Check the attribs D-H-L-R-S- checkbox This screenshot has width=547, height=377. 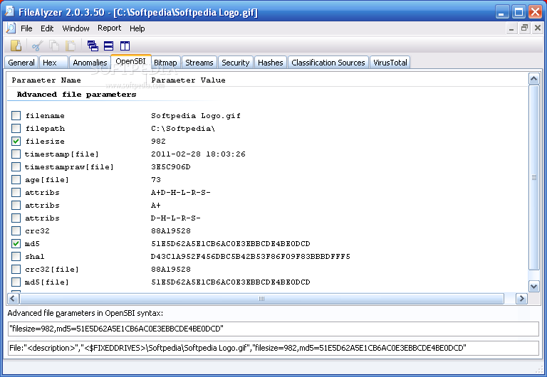coord(16,218)
